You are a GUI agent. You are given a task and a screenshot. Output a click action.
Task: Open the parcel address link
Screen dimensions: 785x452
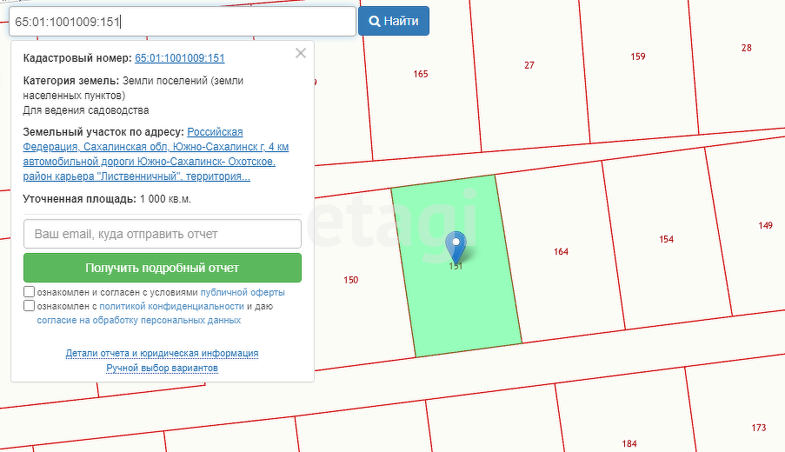pyautogui.click(x=156, y=155)
